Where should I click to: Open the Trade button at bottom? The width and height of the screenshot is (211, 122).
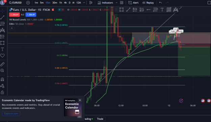pyautogui.click(x=100, y=119)
